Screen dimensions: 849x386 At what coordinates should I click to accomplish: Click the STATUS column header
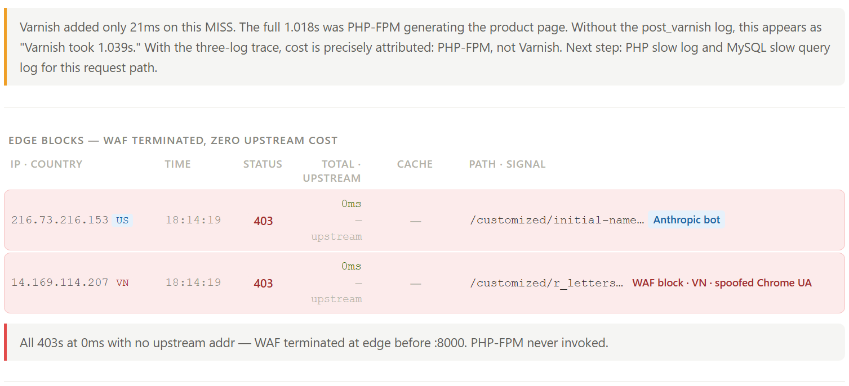pos(263,164)
